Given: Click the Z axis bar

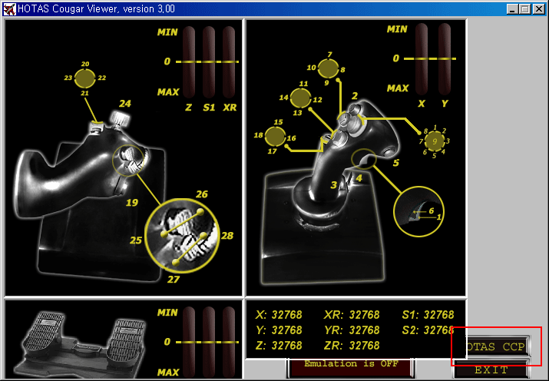Looking at the screenshot, I should pos(189,62).
